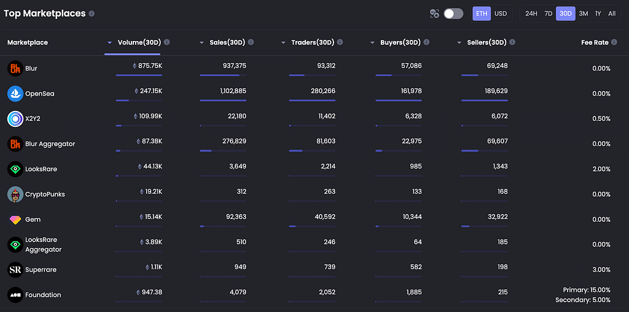
Task: Open the Top Marketplaces info tooltip icon
Action: point(92,13)
